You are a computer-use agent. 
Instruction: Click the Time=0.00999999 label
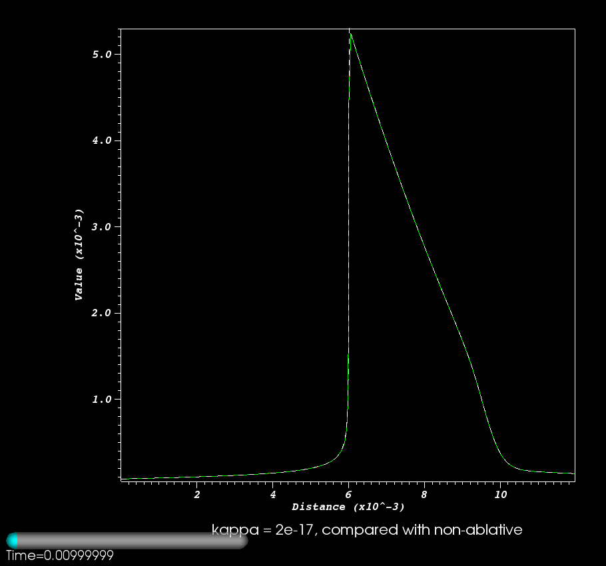[x=60, y=555]
